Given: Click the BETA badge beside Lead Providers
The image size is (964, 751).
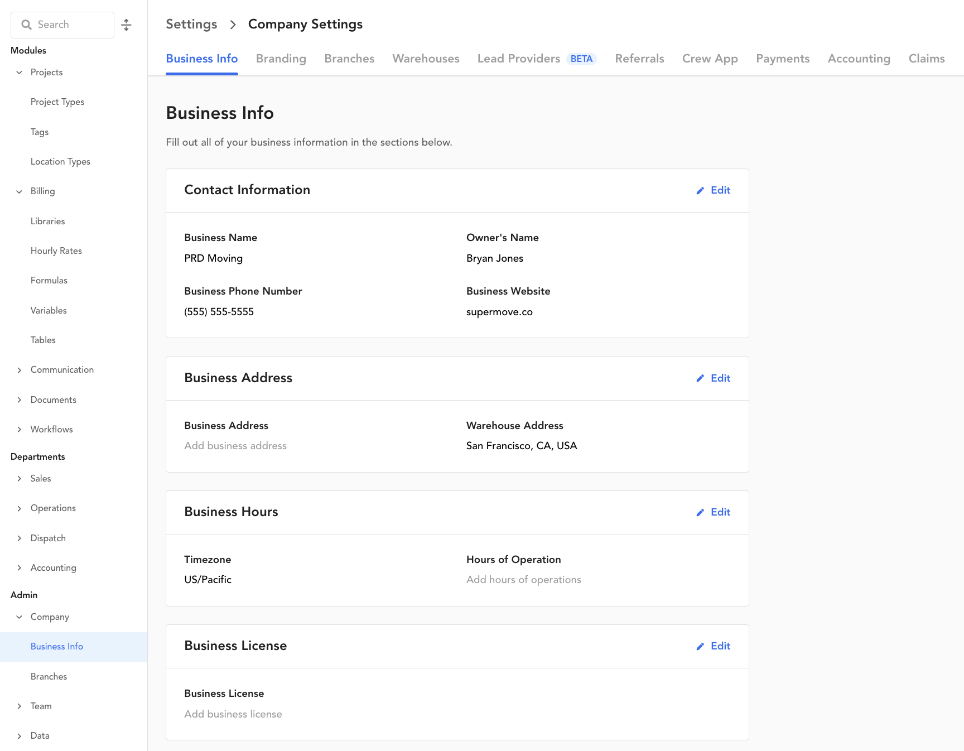Looking at the screenshot, I should (581, 59).
